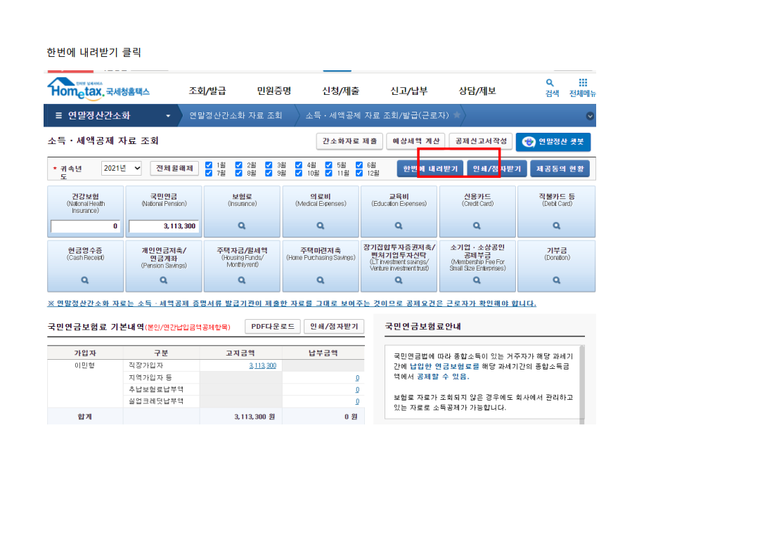Uncheck the 6월 checkbox
Image resolution: width=767 pixels, height=546 pixels.
[359, 165]
